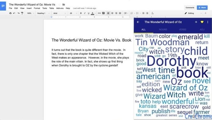The height and width of the screenshot is (120, 212).
Task: Open the numbered list options arrow
Action: click(x=134, y=13)
